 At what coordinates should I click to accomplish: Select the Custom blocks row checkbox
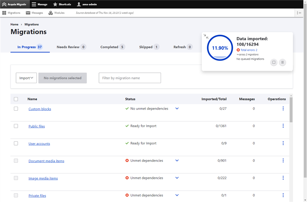16,109
